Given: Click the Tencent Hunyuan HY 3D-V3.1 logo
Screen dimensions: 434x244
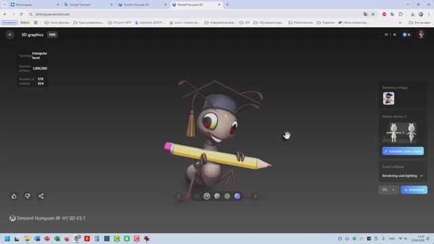Looking at the screenshot, I should [47, 218].
